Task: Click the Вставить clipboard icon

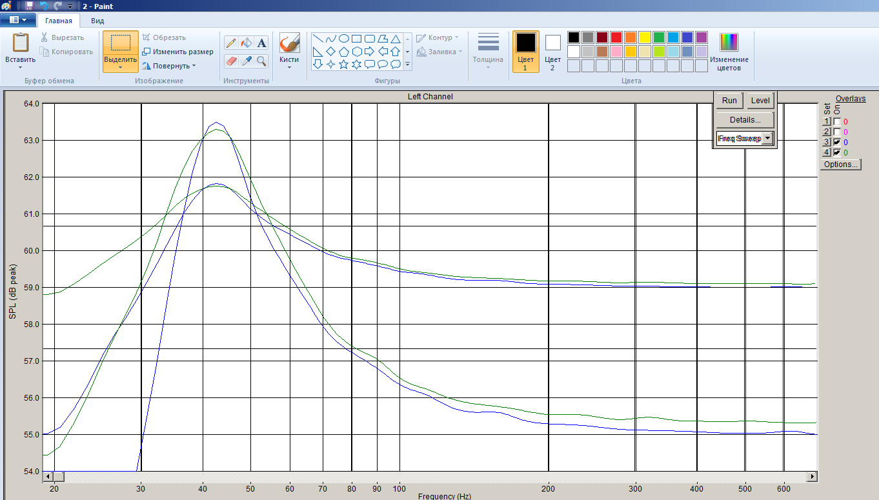Action: [21, 43]
